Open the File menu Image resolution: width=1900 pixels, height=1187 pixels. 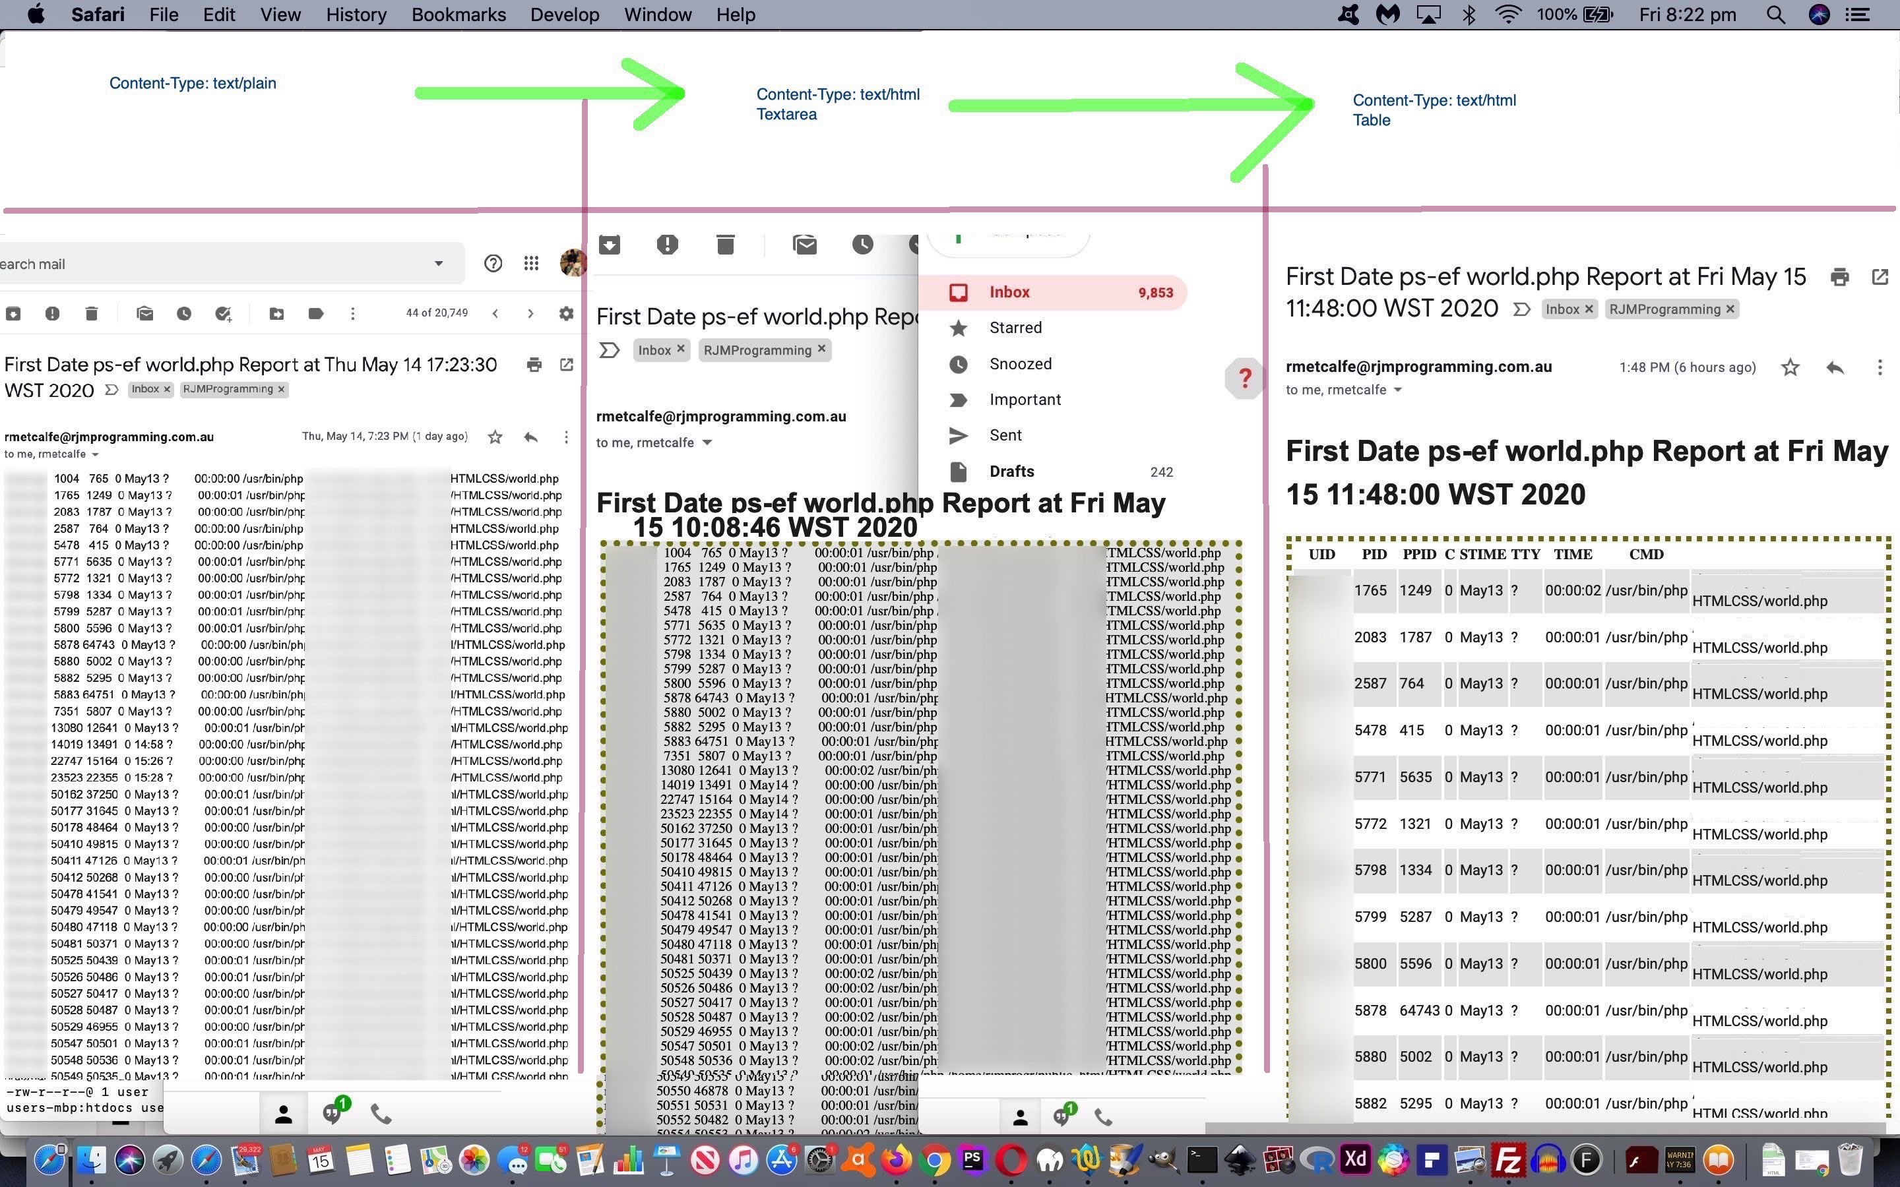point(164,14)
